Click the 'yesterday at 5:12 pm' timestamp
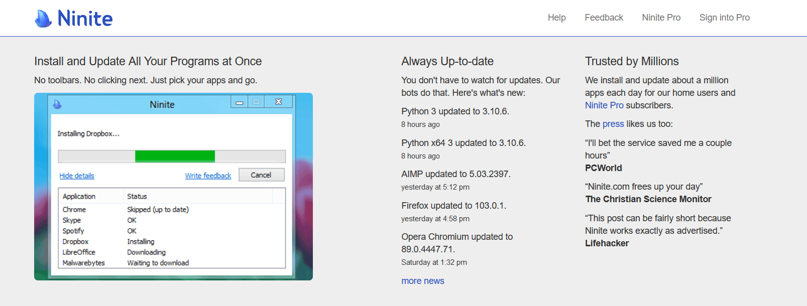The width and height of the screenshot is (807, 306). [435, 187]
